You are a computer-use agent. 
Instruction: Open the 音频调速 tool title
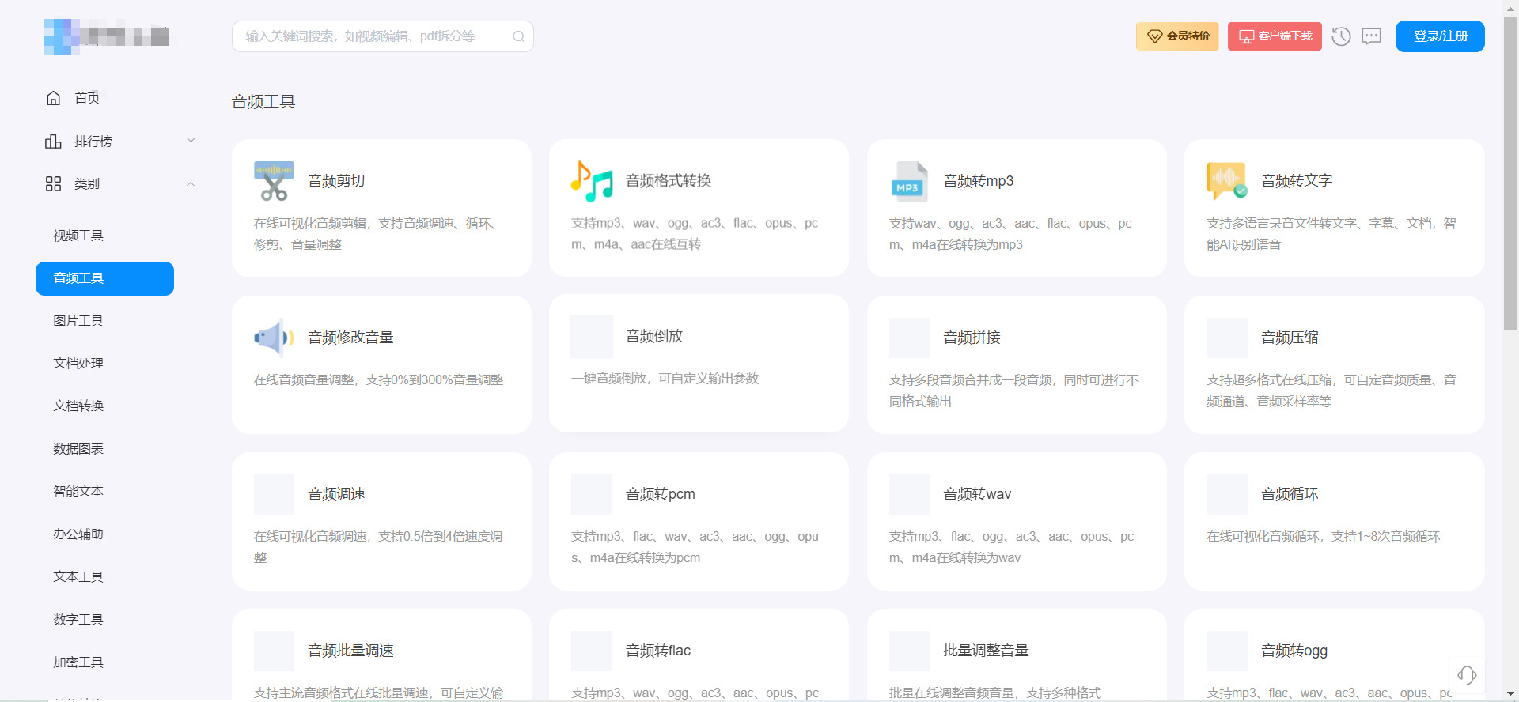pyautogui.click(x=336, y=494)
